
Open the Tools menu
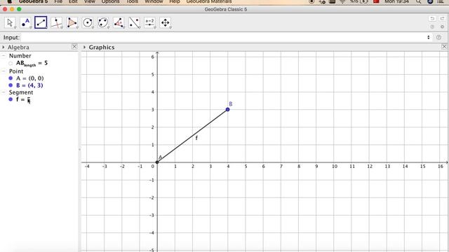[132, 1]
